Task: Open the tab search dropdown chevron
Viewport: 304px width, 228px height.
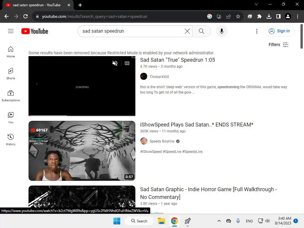Action: tap(256, 4)
